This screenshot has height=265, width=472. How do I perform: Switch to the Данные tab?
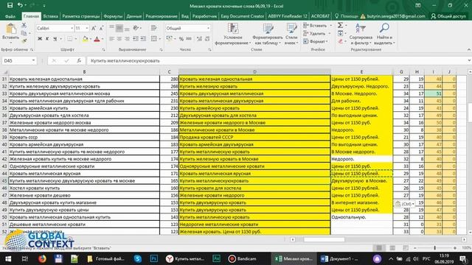pyautogui.click(x=134, y=16)
